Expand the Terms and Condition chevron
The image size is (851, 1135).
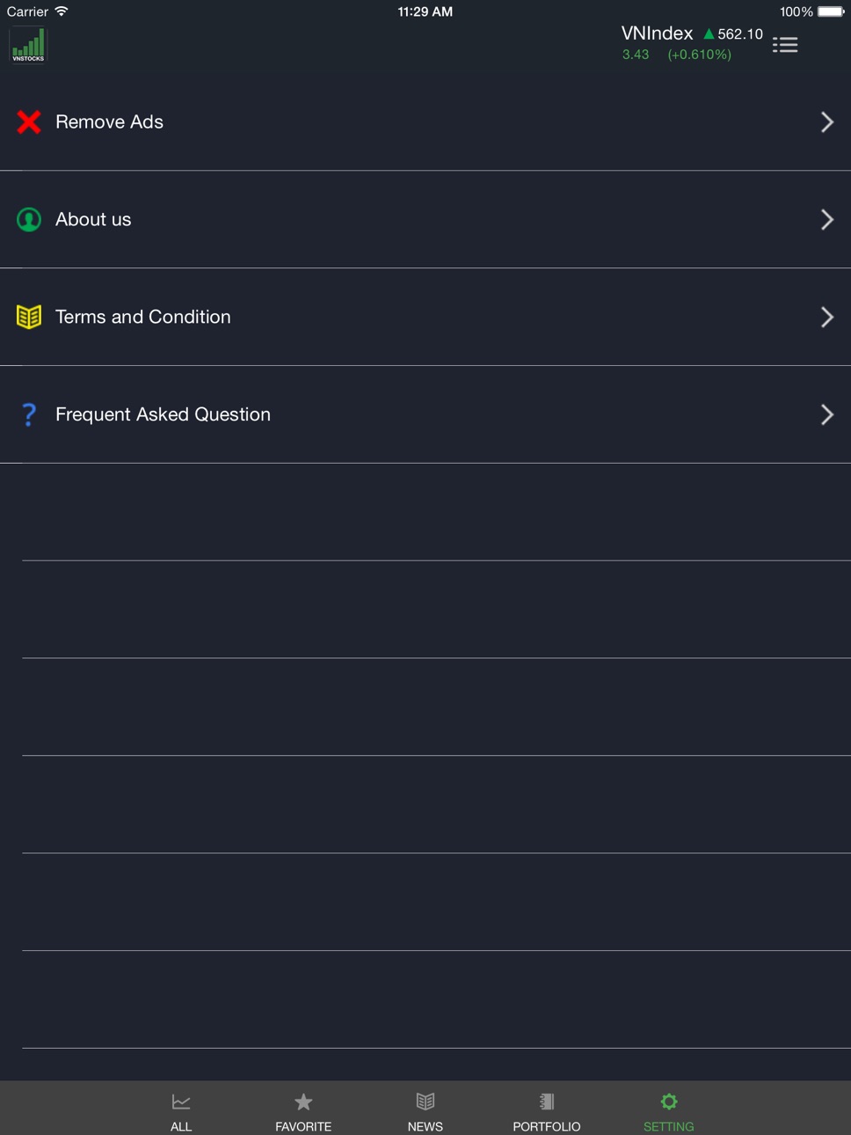point(827,317)
